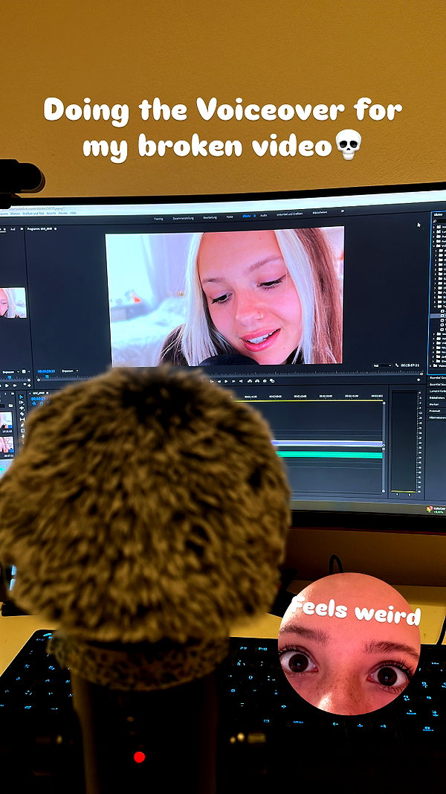Click the timeline vertical scrollbar

coord(384,448)
